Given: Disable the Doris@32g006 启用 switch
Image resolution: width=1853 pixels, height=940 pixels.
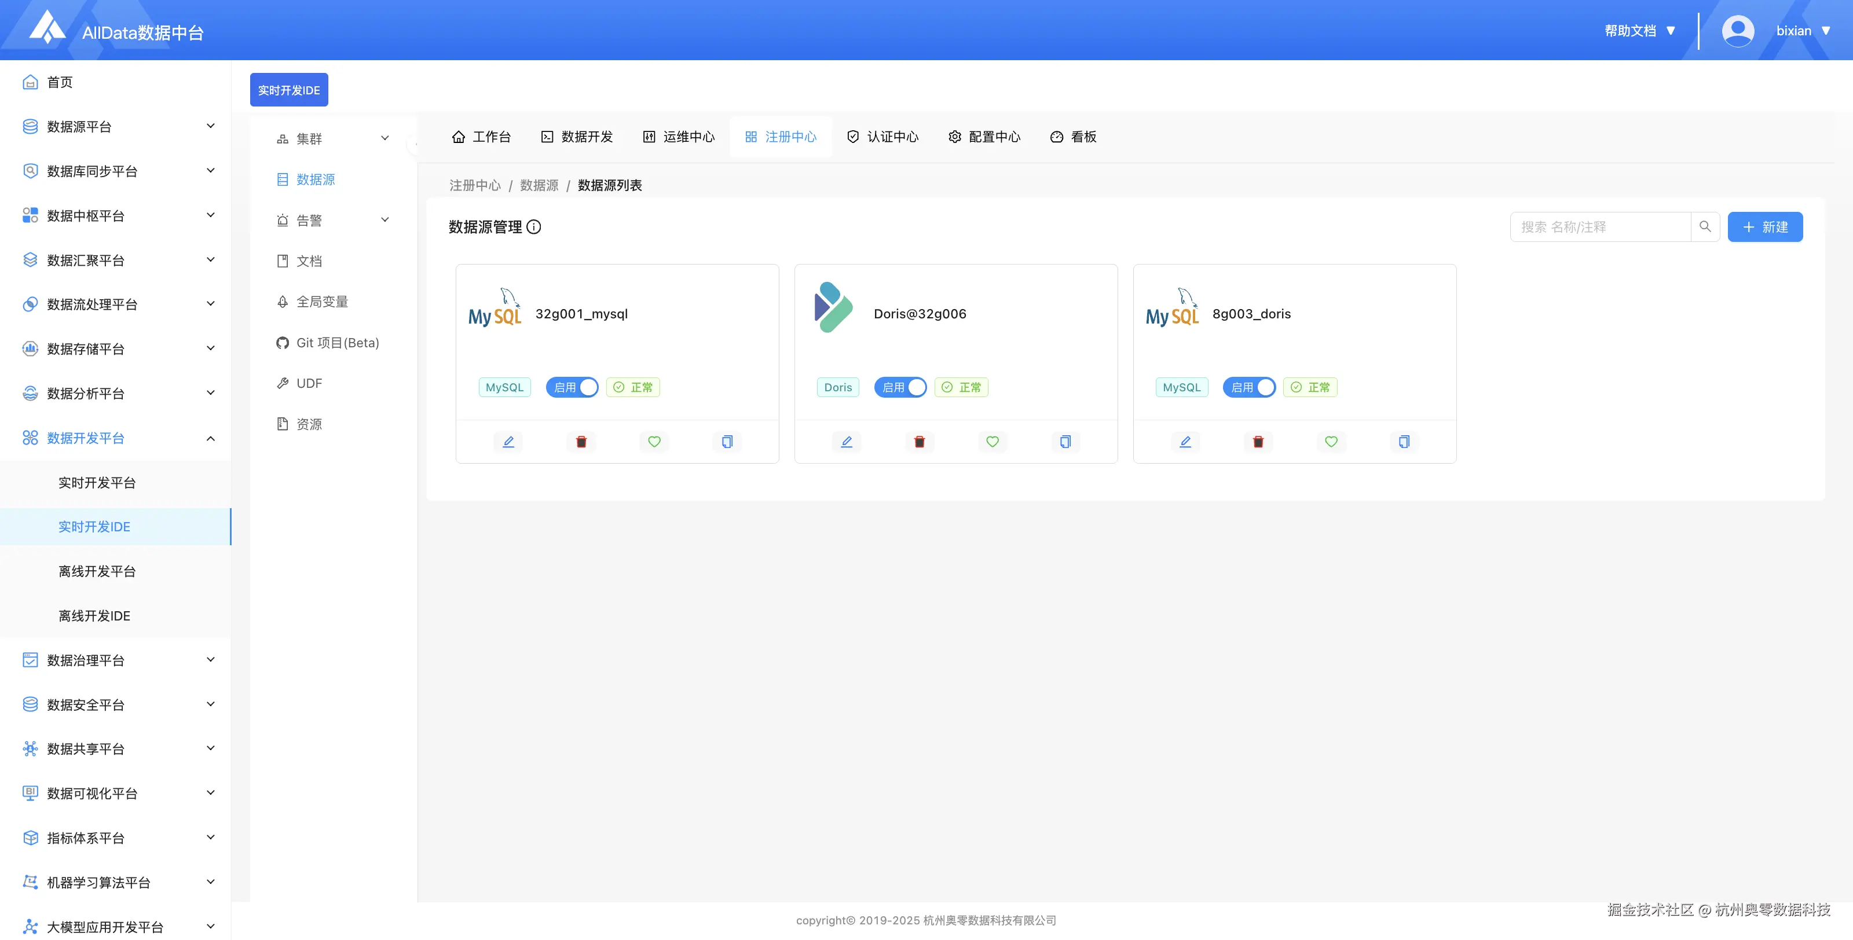Looking at the screenshot, I should 900,387.
